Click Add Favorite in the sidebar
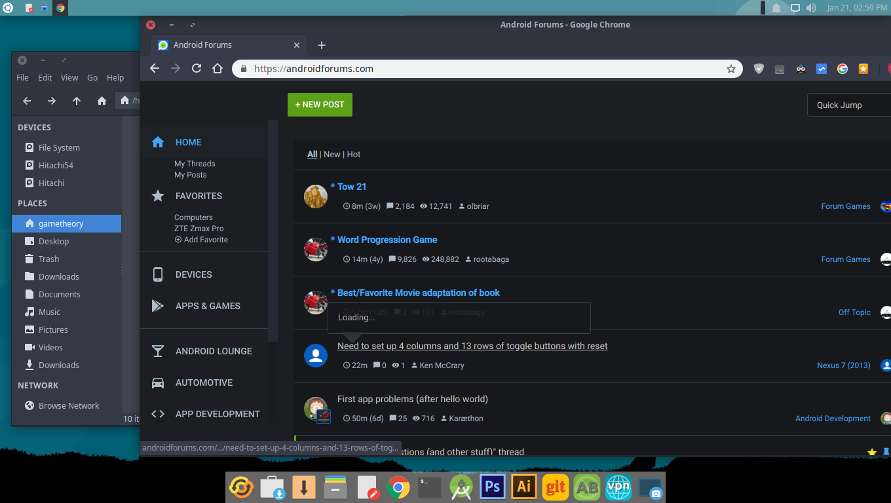This screenshot has height=503, width=891. [x=201, y=240]
